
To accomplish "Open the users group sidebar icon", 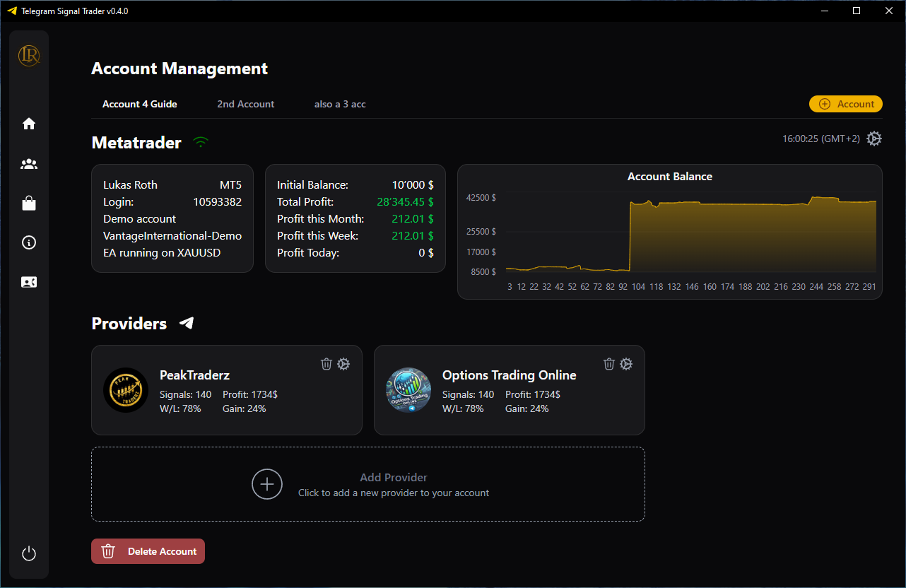I will pos(29,164).
